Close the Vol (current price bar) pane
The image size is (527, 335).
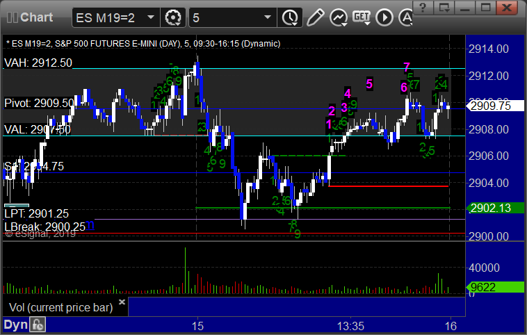coord(122,302)
